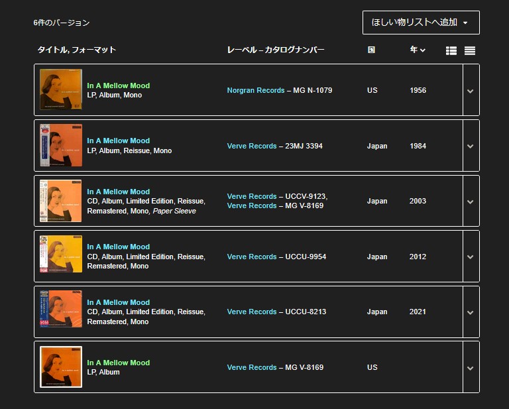Click the 2003 paper sleeve CD cover thumbnail
The height and width of the screenshot is (409, 509).
[61, 201]
